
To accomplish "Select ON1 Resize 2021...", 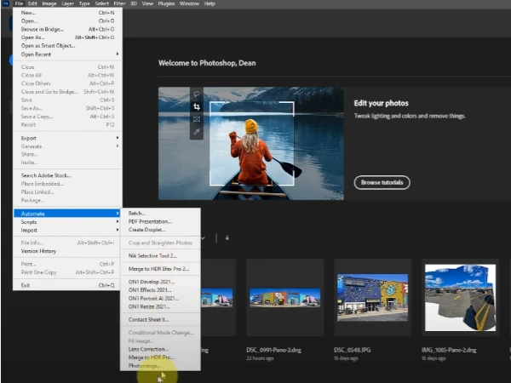I will tap(160, 306).
